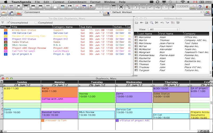The width and height of the screenshot is (213, 133).
Task: Open the Default Workset dropdown
Action: (x=157, y=12)
